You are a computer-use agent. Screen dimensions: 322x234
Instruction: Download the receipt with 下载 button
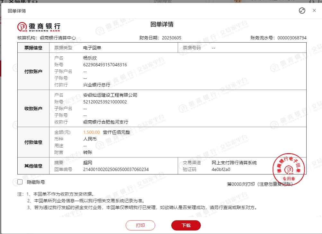click(x=186, y=225)
